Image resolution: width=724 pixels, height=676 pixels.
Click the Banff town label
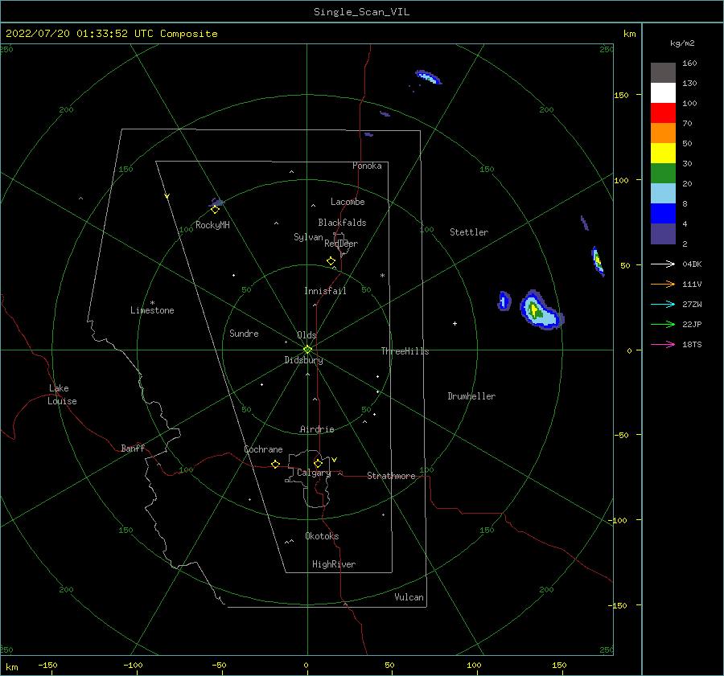pyautogui.click(x=133, y=448)
